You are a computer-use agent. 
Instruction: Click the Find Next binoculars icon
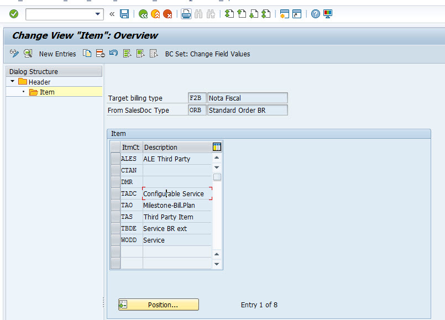[x=211, y=14]
